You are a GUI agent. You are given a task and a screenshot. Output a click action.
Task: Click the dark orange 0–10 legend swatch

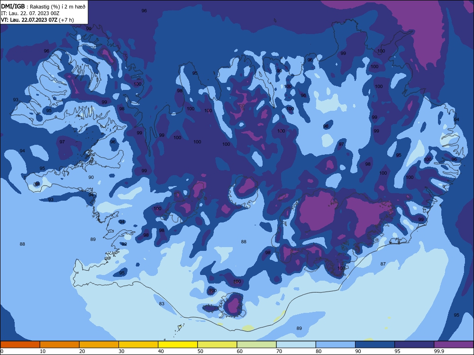[x=20, y=345]
